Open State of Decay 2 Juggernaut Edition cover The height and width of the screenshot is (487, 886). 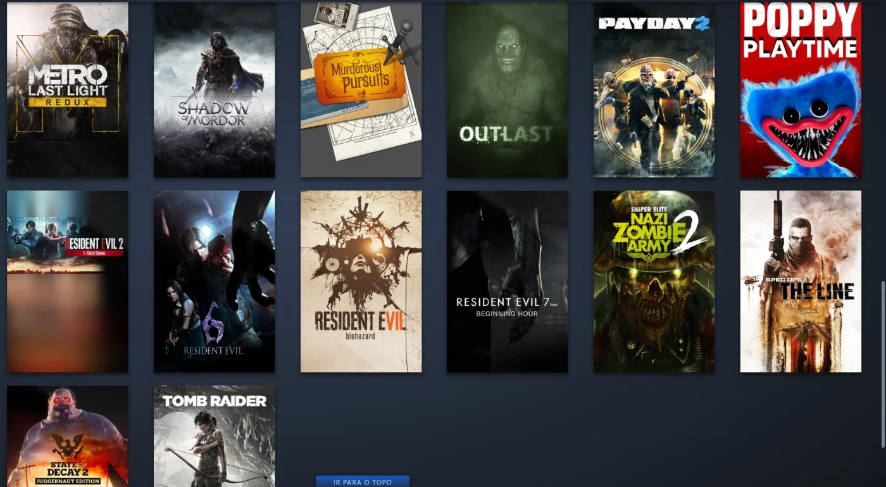[x=68, y=436]
